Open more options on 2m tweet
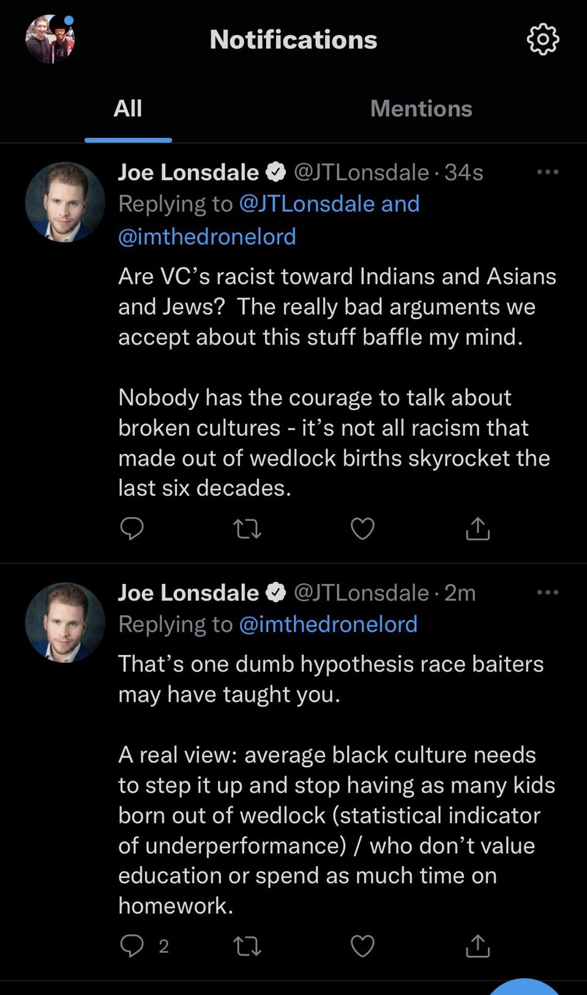The image size is (587, 995). pyautogui.click(x=547, y=592)
